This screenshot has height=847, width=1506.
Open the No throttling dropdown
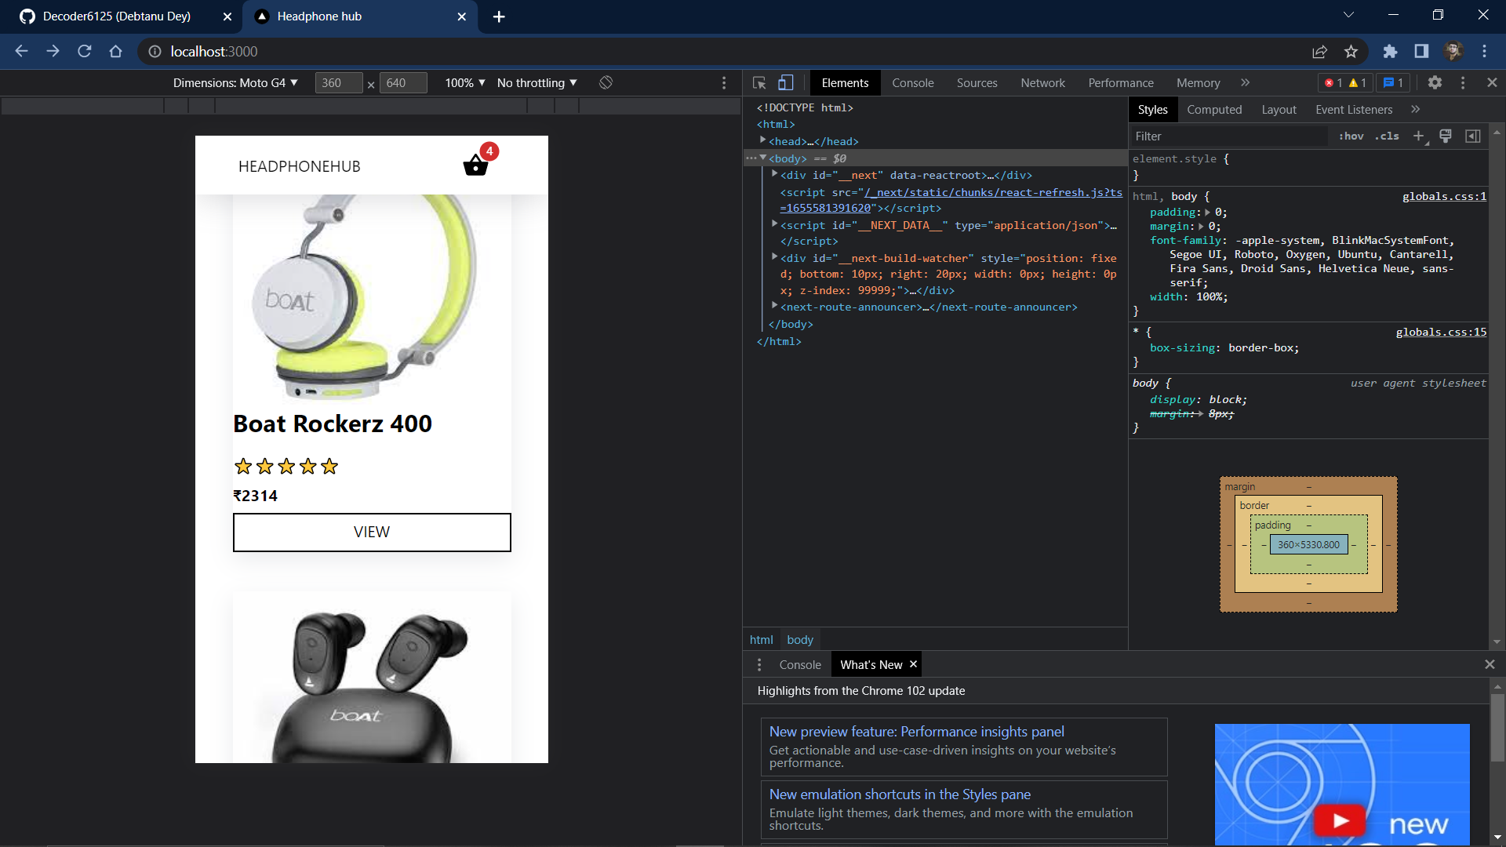click(537, 83)
